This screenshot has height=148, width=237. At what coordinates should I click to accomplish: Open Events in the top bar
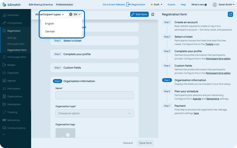[171, 5]
